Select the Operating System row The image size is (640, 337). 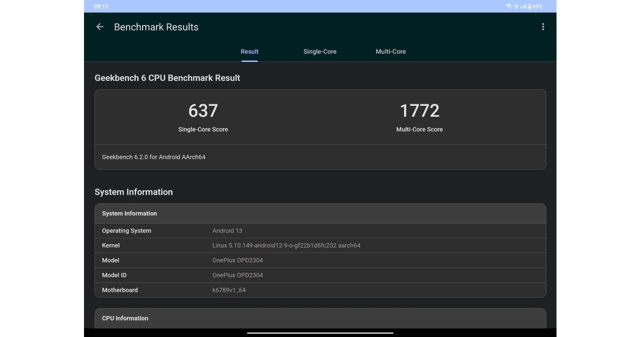[x=320, y=231]
